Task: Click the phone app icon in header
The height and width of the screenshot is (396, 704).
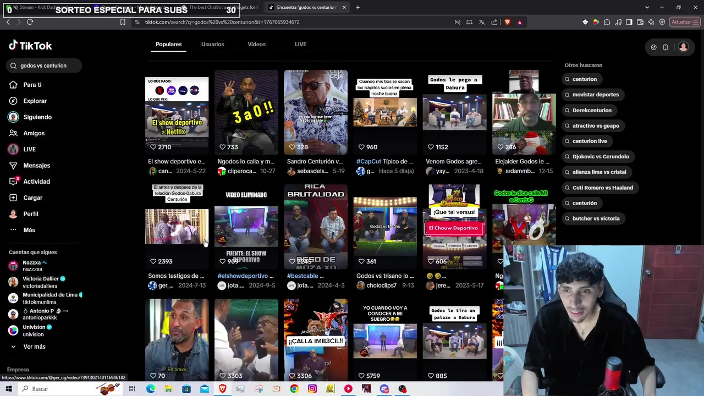Action: point(665,47)
